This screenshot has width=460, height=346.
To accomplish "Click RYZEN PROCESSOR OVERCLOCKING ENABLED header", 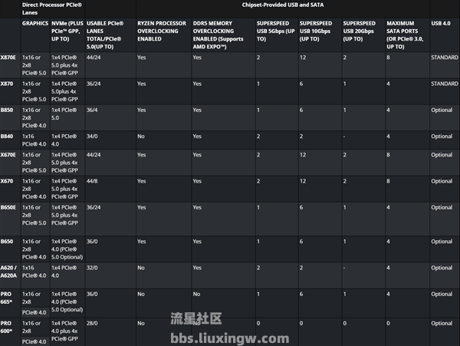I will pyautogui.click(x=162, y=31).
